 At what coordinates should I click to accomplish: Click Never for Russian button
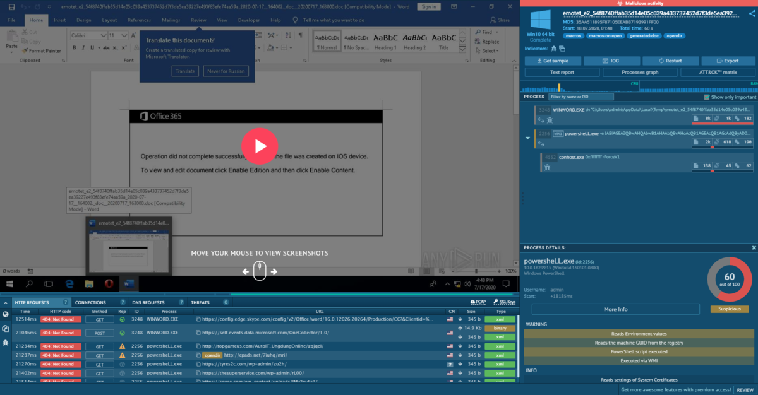point(226,71)
